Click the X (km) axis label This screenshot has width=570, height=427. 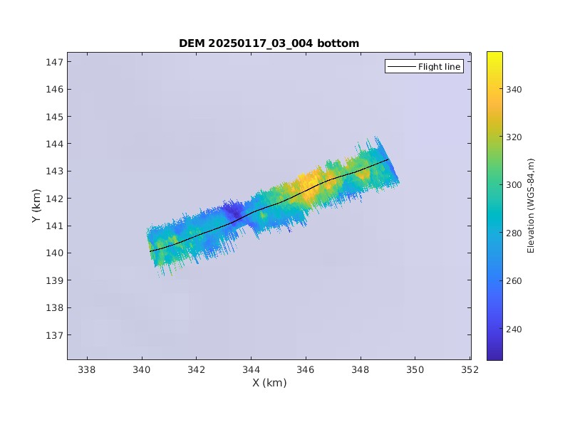tap(269, 383)
